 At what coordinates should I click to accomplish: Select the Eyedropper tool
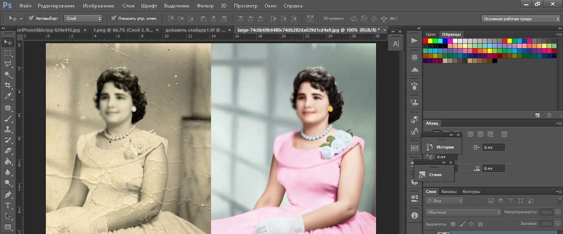click(8, 96)
